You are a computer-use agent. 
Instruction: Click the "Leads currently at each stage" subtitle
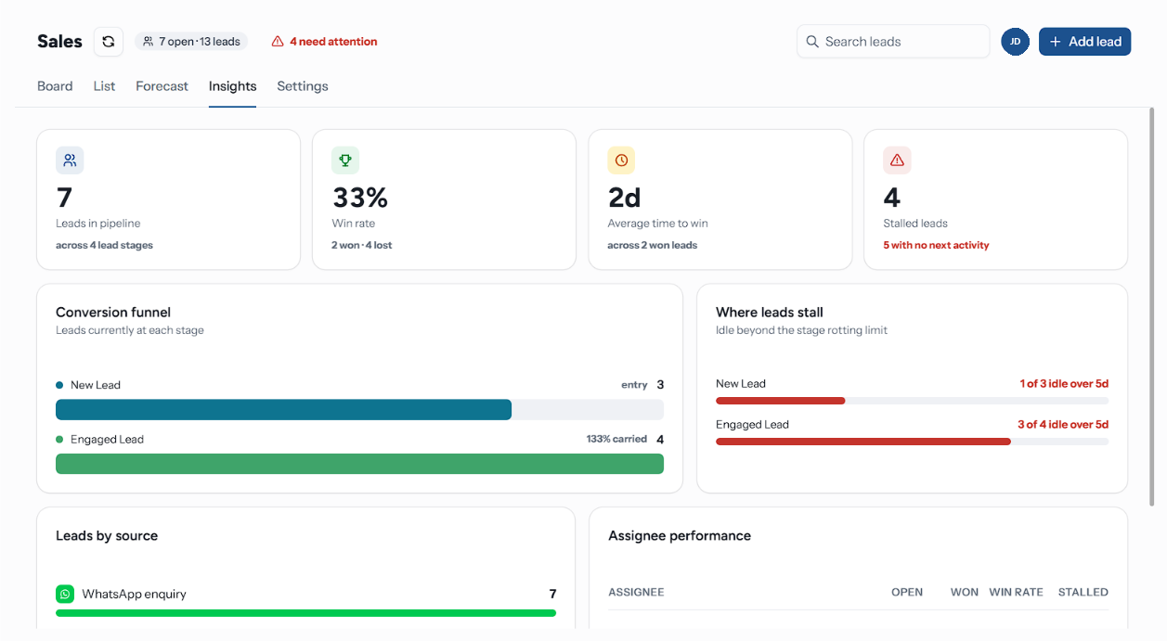[130, 330]
